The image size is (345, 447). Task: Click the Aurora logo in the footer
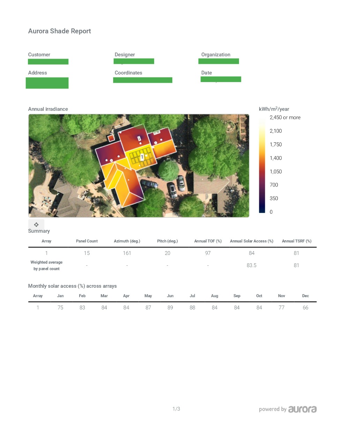(302, 409)
